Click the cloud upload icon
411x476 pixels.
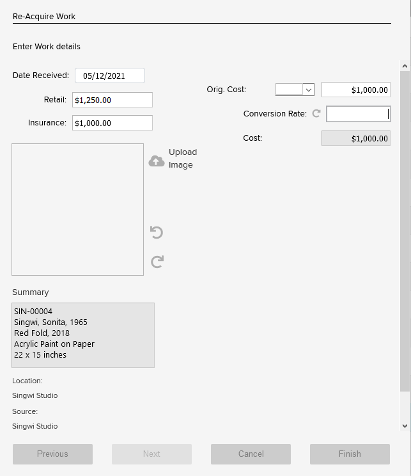coord(157,161)
